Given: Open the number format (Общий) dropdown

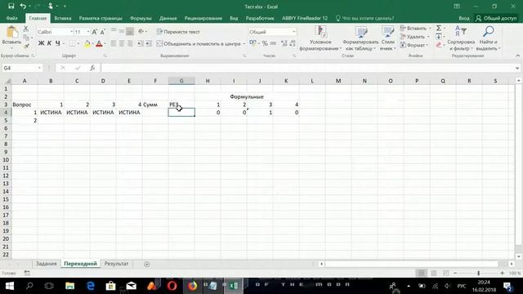Looking at the screenshot, I should point(294,32).
